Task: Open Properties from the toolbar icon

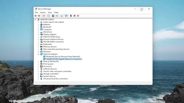Action: (x=48, y=16)
